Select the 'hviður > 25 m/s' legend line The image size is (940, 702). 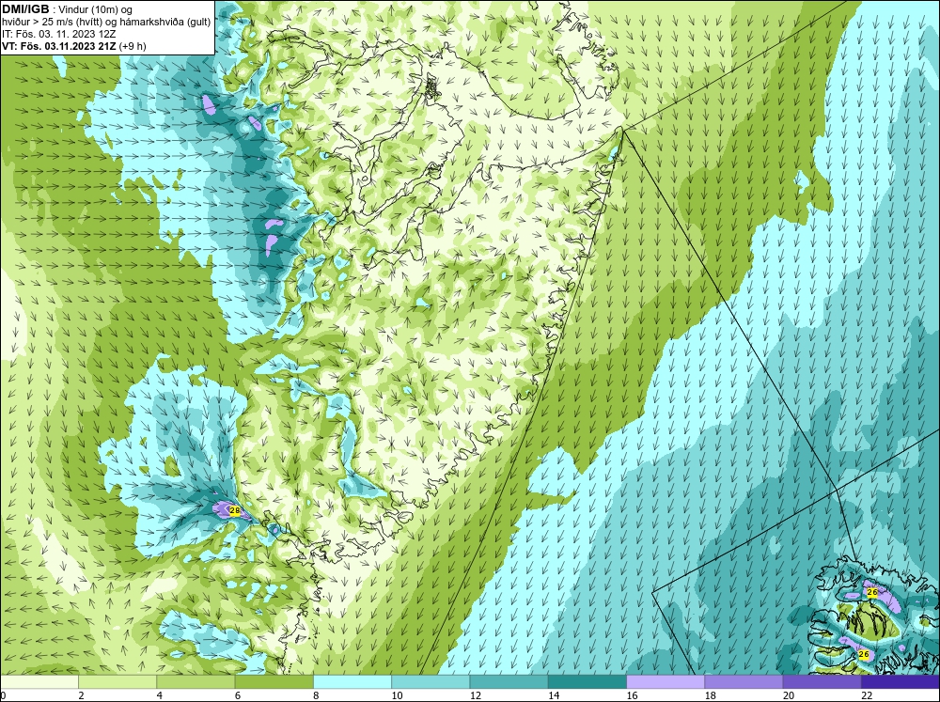click(x=106, y=22)
